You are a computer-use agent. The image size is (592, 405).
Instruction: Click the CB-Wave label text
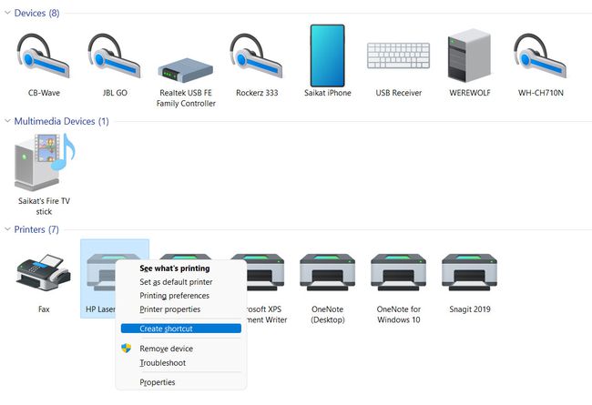coord(44,93)
